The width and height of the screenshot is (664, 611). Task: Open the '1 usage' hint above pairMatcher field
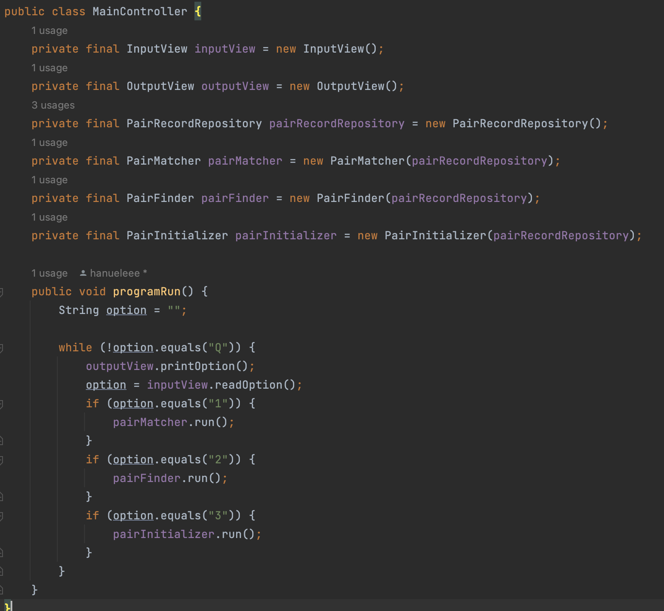tap(49, 143)
